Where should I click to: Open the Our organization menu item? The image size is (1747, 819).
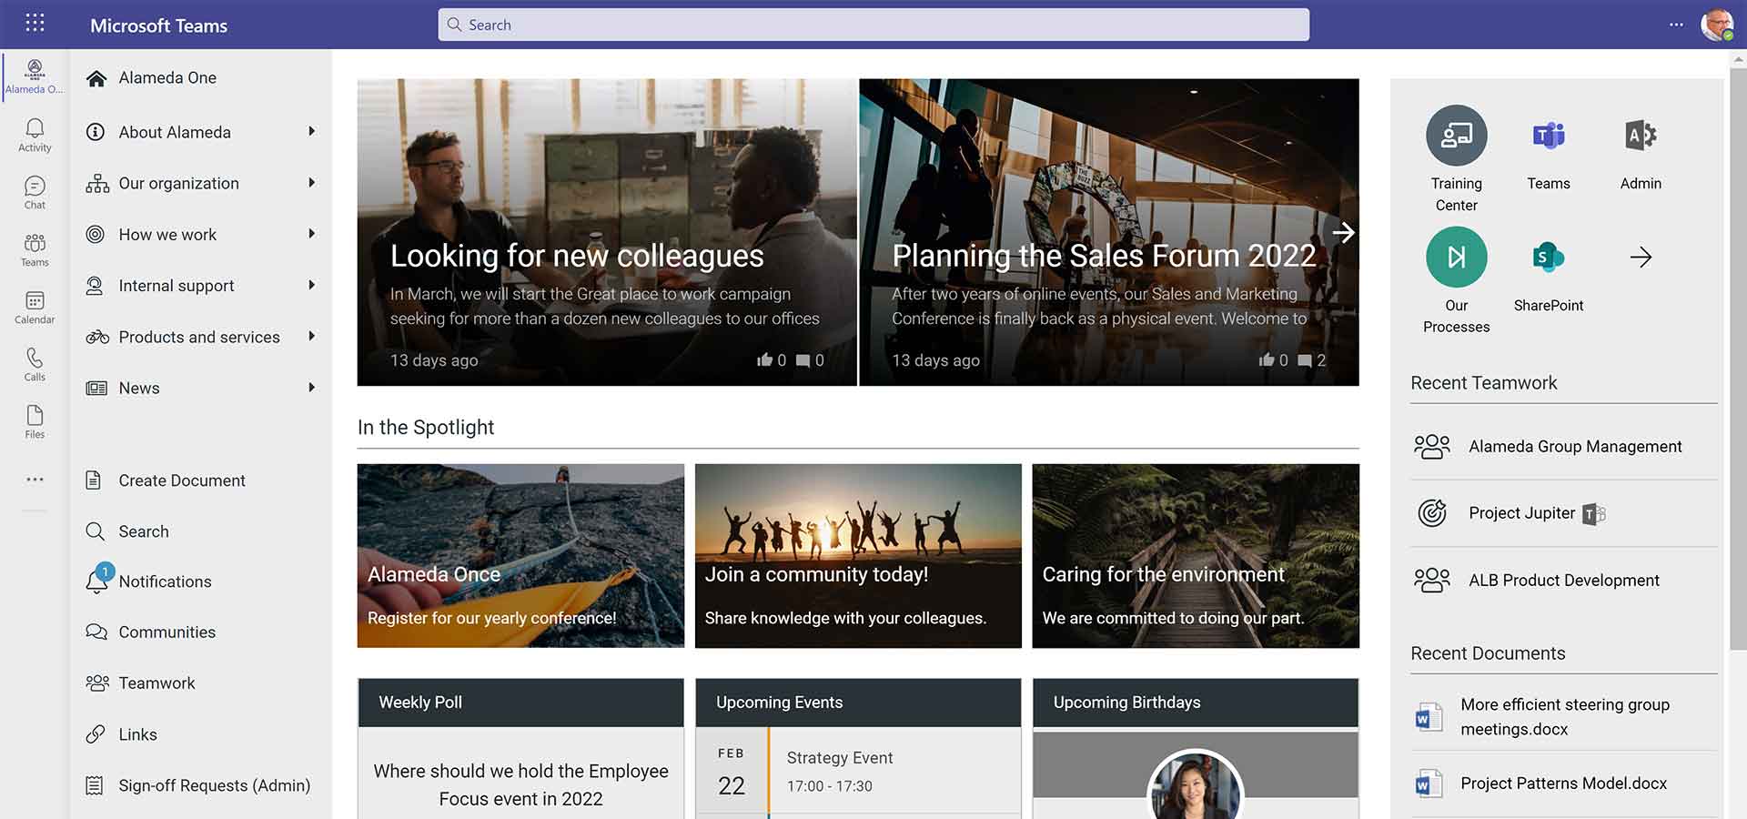tap(178, 183)
